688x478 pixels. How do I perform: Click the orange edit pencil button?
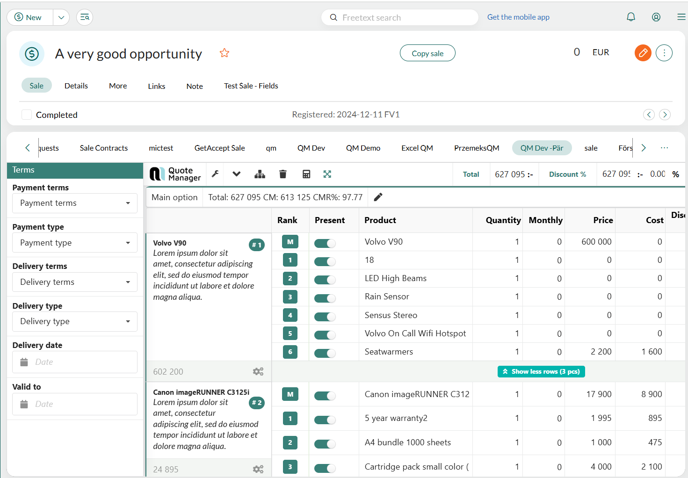click(x=643, y=53)
